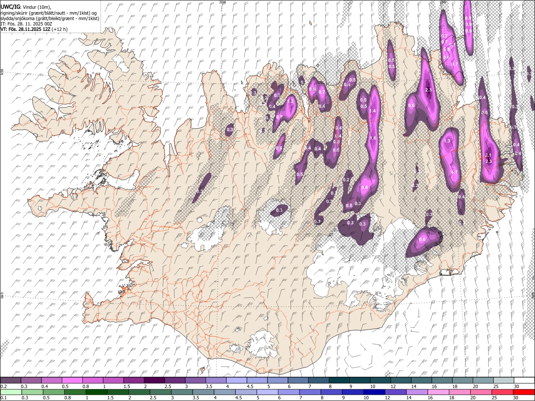Click the 'UWC/IG' title text
The width and height of the screenshot is (535, 401).
click(10, 7)
